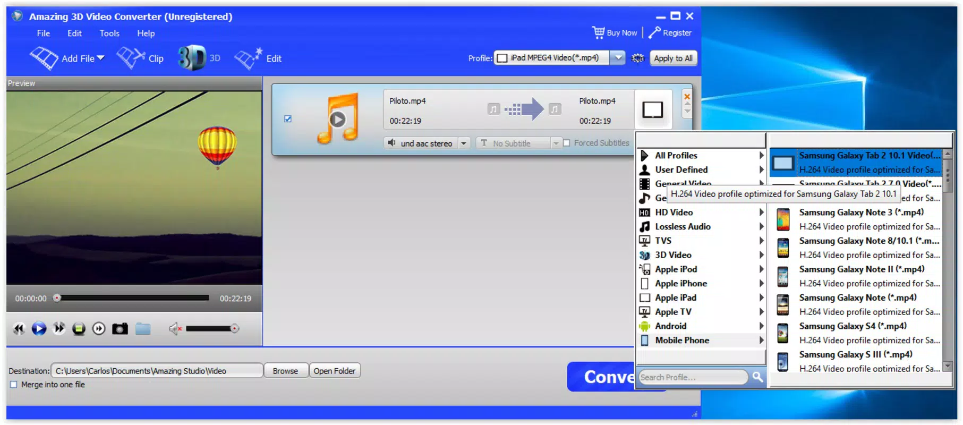Expand the No Subtitle dropdown
The width and height of the screenshot is (963, 425).
coord(556,143)
